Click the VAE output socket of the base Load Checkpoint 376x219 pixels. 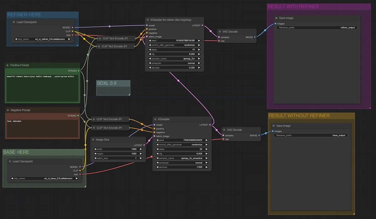(80, 174)
